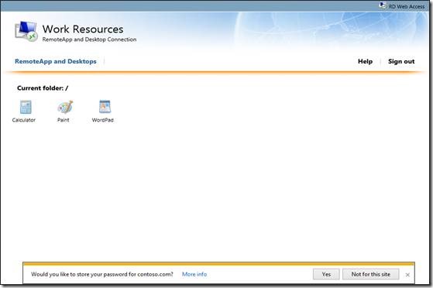This screenshot has width=433, height=288.
Task: Click the Work Resources computer logo icon
Action: point(26,31)
